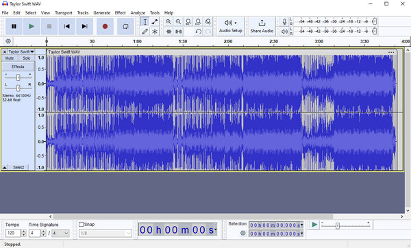Screen dimensions: 411x248
Task: Enable the Snap checkbox
Action: 82,225
